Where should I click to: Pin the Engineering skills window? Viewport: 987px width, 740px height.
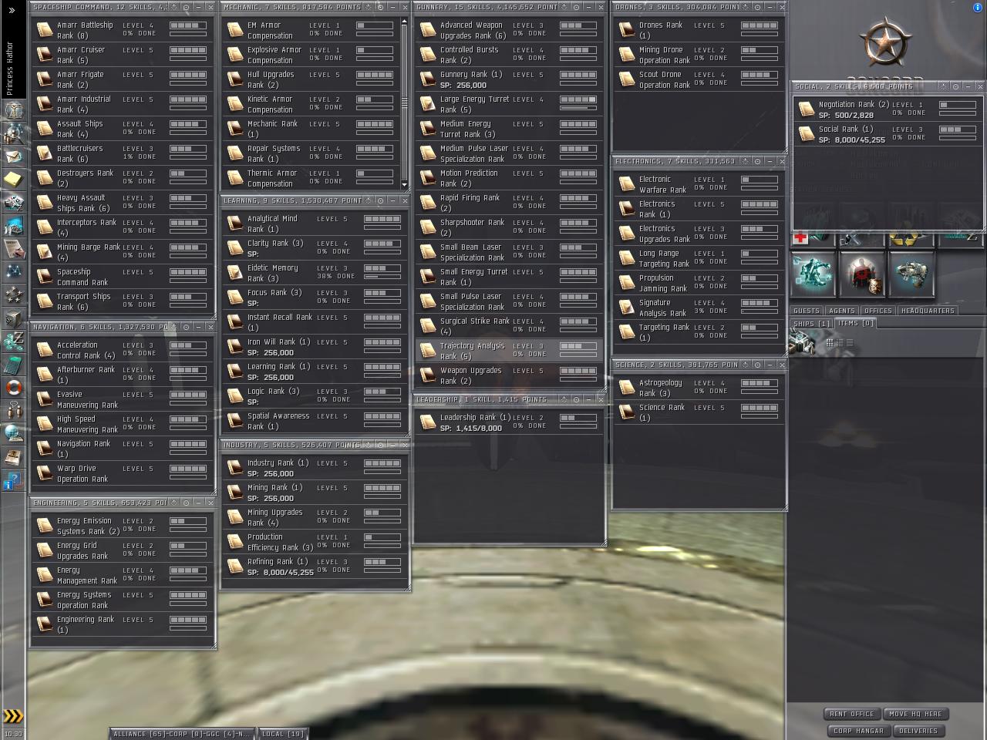186,503
